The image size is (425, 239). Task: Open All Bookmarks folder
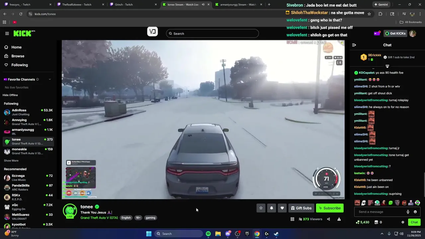point(411,22)
